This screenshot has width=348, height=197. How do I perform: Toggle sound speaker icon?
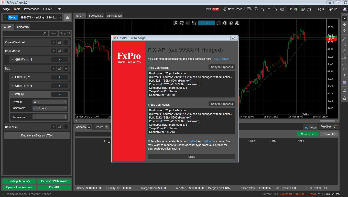pyautogui.click(x=296, y=9)
